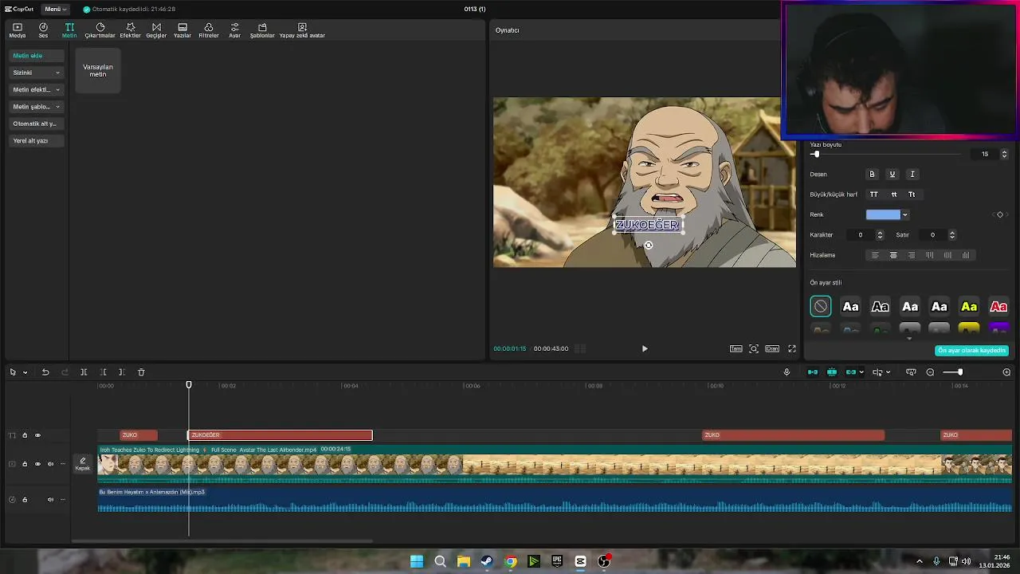The height and width of the screenshot is (574, 1020).
Task: Expand the Metin efektleri section
Action: click(x=36, y=89)
